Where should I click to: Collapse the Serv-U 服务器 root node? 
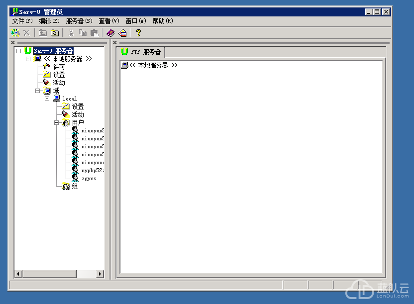[18, 51]
